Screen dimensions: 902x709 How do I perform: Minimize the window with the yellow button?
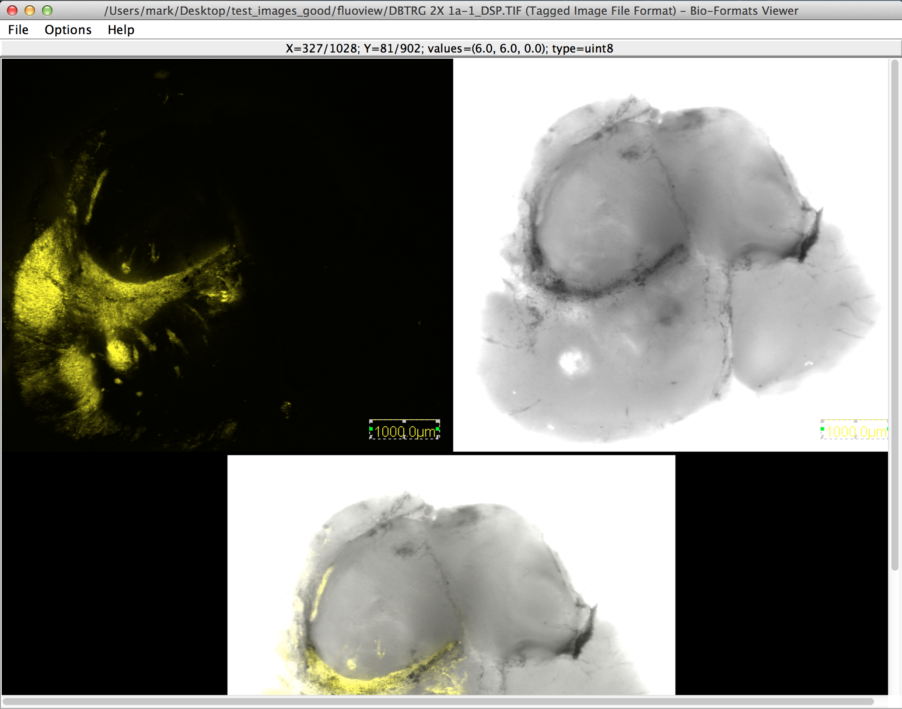(30, 11)
